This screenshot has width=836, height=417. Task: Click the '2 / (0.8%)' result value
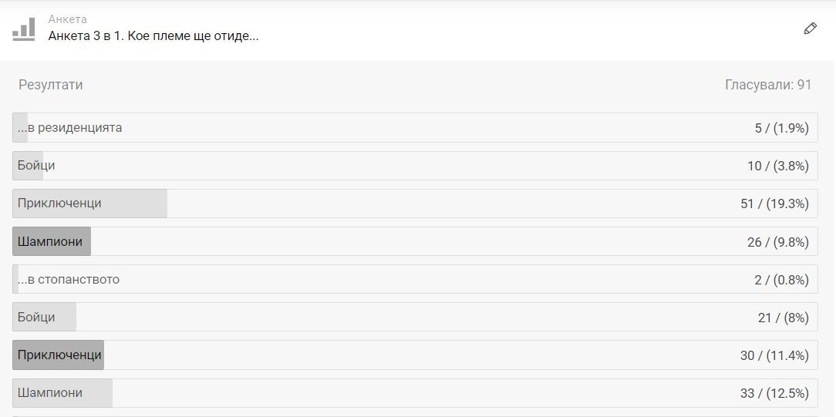click(x=781, y=280)
